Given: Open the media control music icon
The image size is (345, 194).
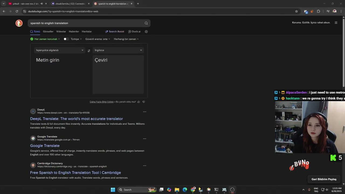Looking at the screenshot, I should [328, 11].
